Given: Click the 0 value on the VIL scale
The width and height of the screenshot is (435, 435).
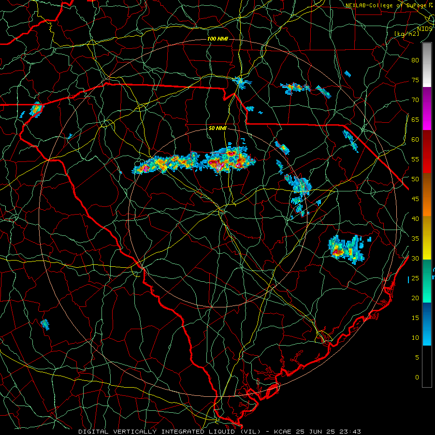Looking at the screenshot, I should (x=417, y=377).
